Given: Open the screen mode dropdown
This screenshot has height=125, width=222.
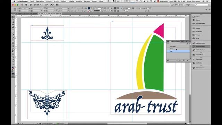Looking at the screenshot, I should pos(52,5).
